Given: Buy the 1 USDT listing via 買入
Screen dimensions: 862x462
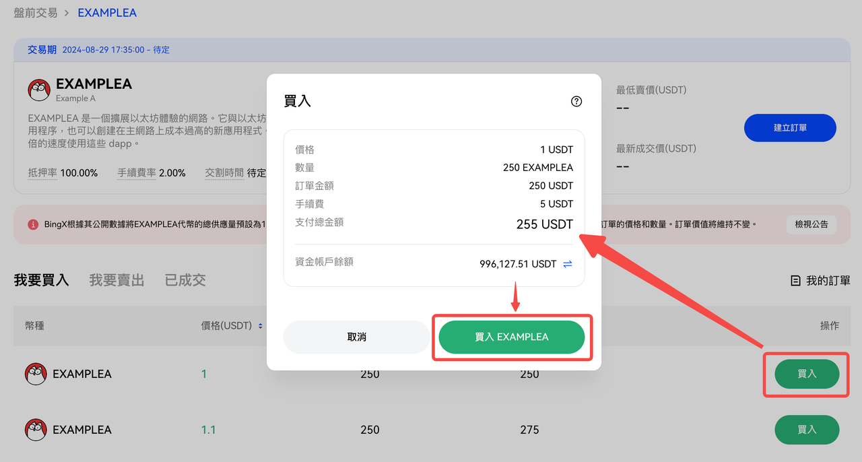Looking at the screenshot, I should pyautogui.click(x=807, y=374).
